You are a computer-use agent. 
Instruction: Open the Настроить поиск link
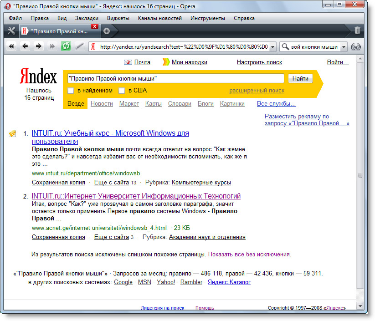259,62
